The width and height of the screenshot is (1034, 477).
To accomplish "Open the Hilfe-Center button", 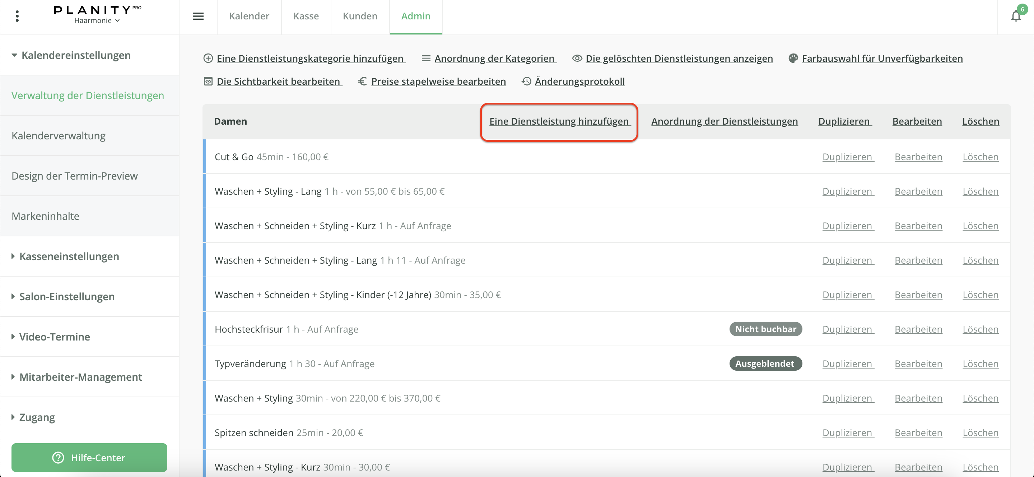I will click(x=89, y=457).
